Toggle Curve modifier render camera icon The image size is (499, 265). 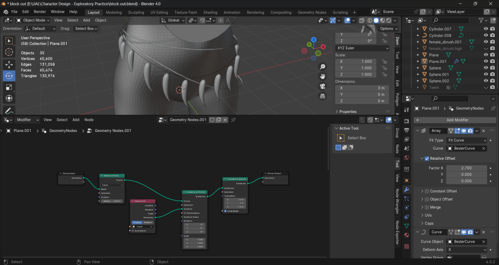(470, 232)
